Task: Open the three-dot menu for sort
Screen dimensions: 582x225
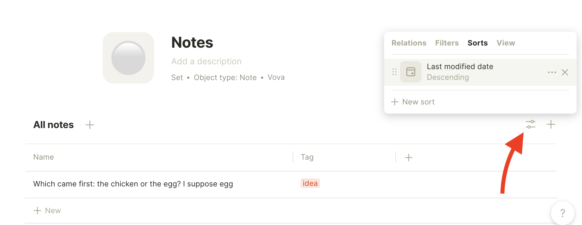Action: [x=552, y=72]
